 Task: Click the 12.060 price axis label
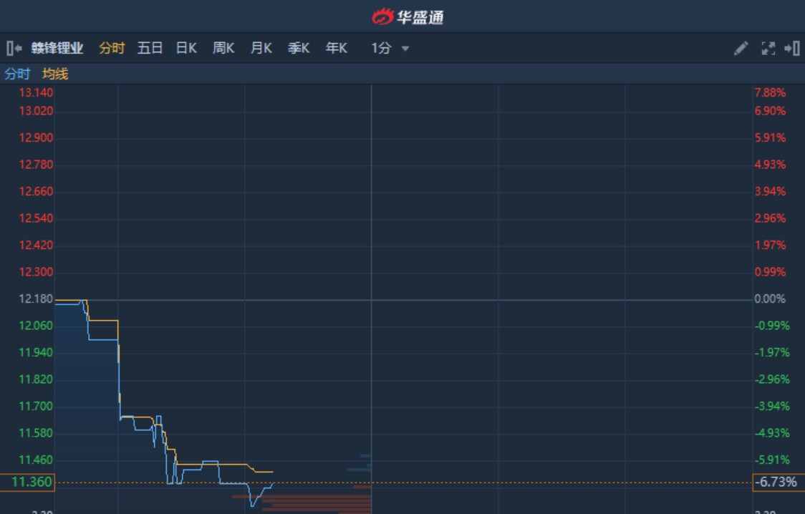(36, 326)
